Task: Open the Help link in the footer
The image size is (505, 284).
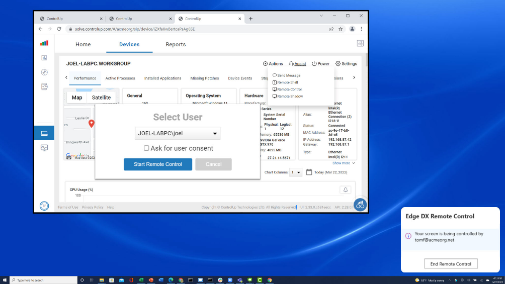Action: (111, 208)
